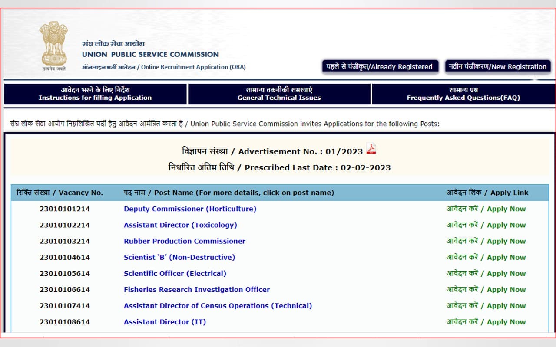
Task: Open the Advertisement 01/2023 PDF icon
Action: (x=372, y=149)
